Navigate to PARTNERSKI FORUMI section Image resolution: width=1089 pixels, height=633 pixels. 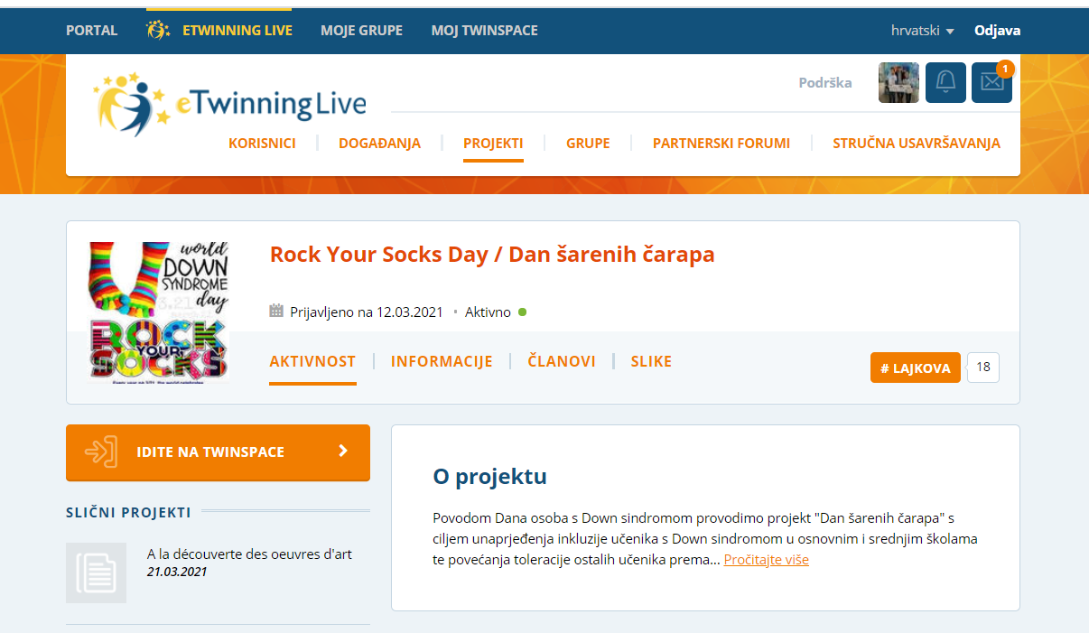(x=721, y=143)
